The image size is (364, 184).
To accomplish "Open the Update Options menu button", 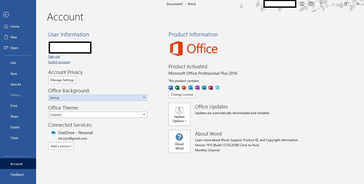I will [179, 114].
